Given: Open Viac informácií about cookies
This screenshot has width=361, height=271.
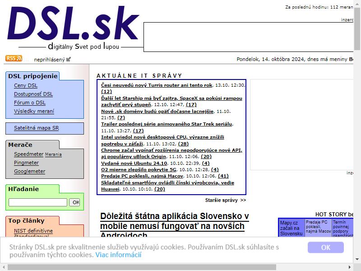Looking at the screenshot, I should click(x=118, y=255).
